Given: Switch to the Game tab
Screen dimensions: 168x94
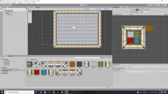Looking at the screenshot, I should tap(38, 7).
